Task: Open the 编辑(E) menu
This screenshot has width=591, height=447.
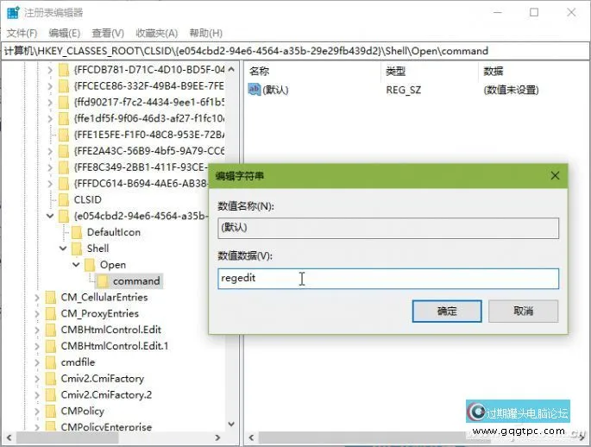Action: 65,33
